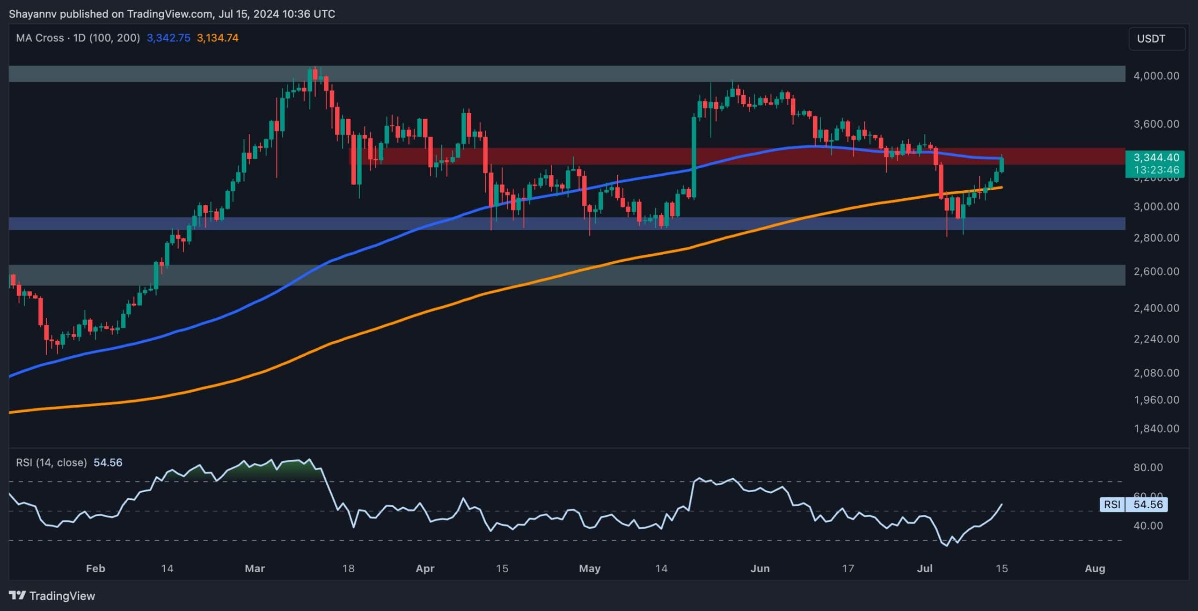Click the 17 date marker after Jun
The height and width of the screenshot is (611, 1198).
tap(848, 568)
